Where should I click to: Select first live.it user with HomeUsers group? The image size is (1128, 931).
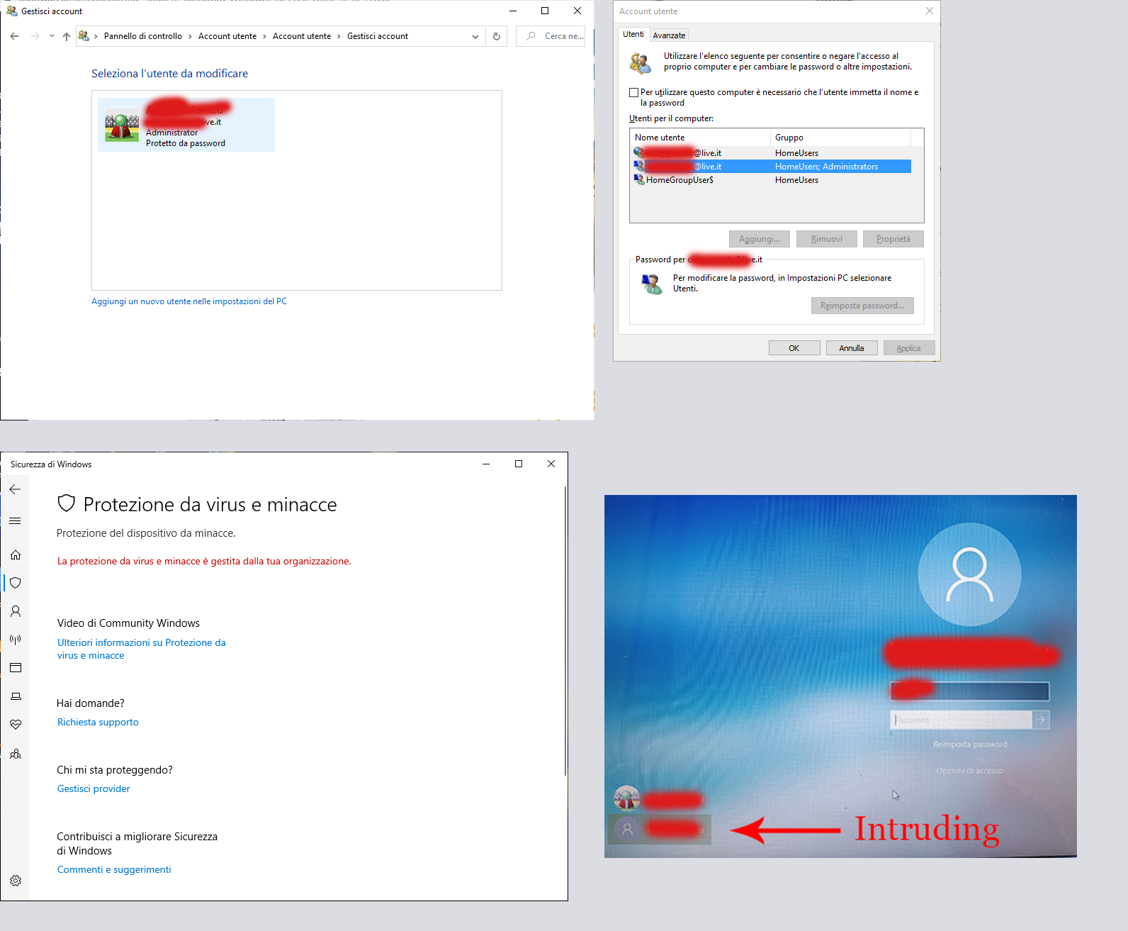click(772, 153)
